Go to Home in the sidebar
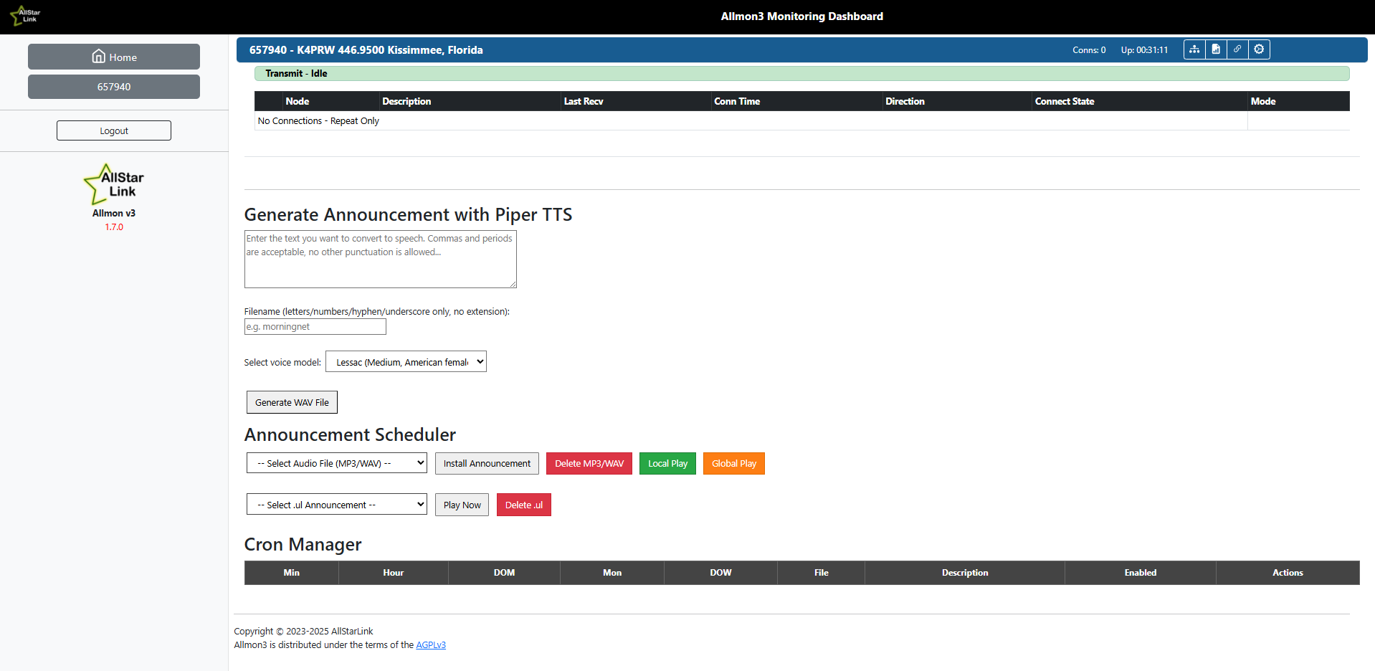 click(x=114, y=57)
